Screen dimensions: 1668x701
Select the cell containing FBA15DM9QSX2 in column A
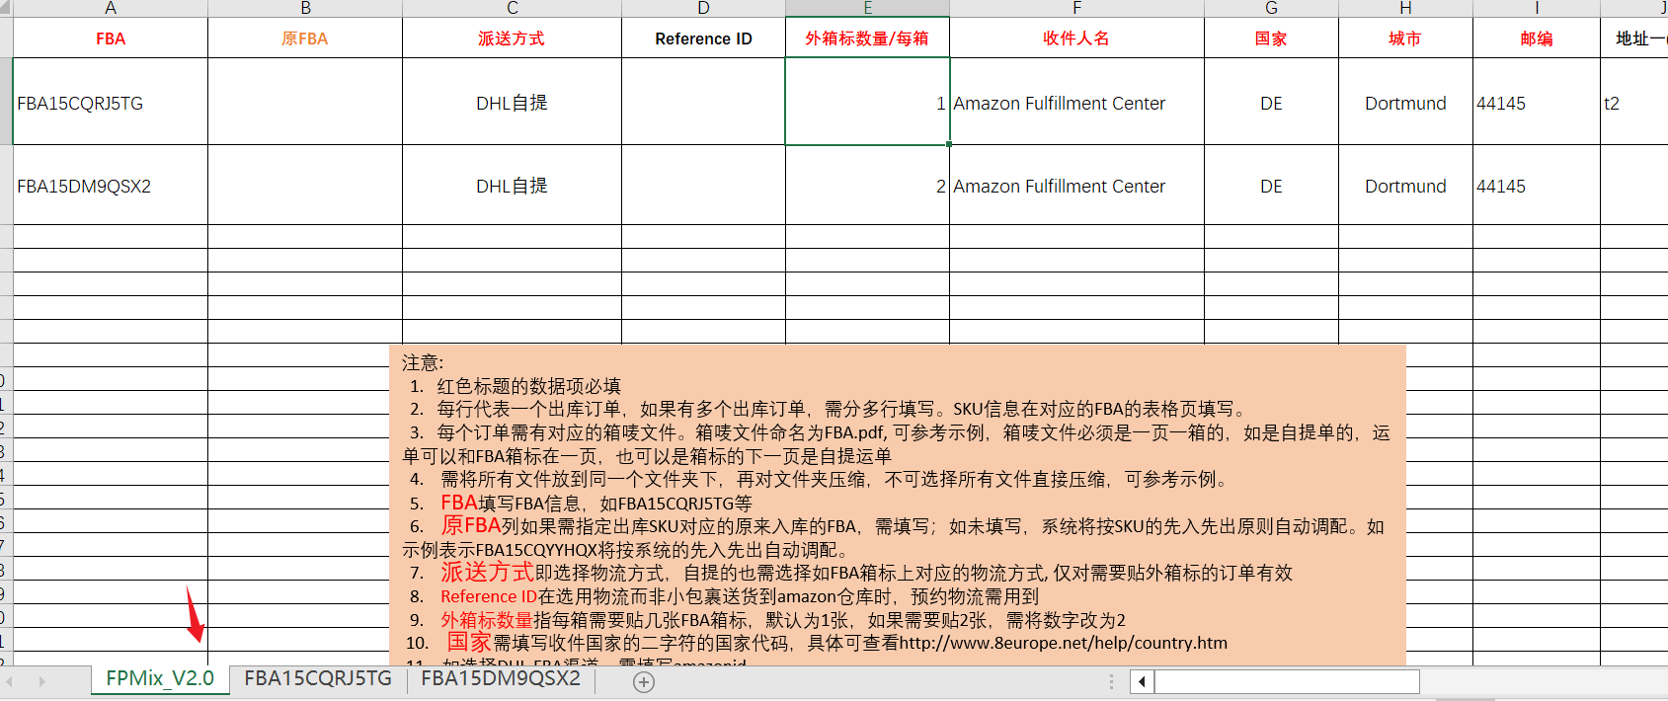(111, 186)
